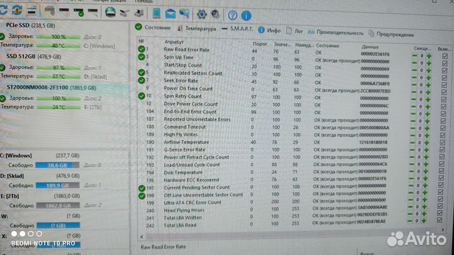Click the Атрибут column header
This screenshot has width=454, height=255.
tap(174, 42)
